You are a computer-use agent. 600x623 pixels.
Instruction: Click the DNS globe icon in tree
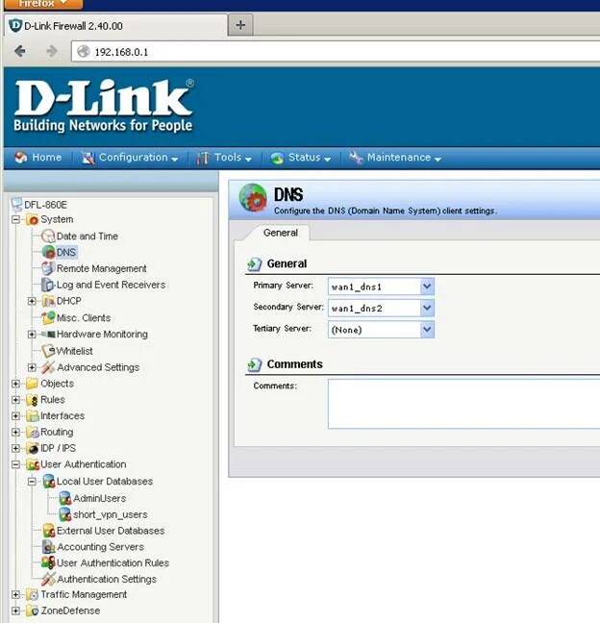coord(48,252)
